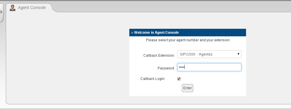Click the Password label text
The image size is (291, 109).
166,68
